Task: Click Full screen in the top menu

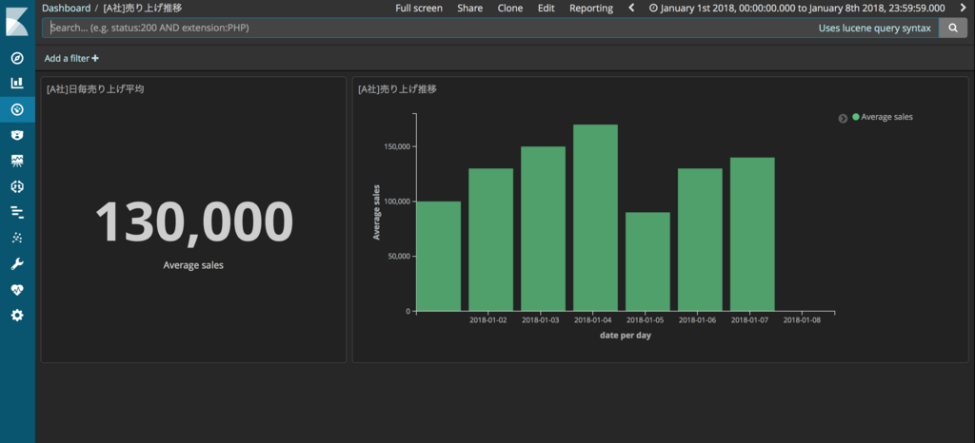Action: (x=419, y=8)
